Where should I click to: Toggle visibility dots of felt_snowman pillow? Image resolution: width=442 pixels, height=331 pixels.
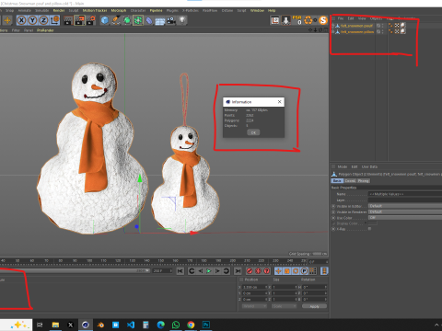382,31
